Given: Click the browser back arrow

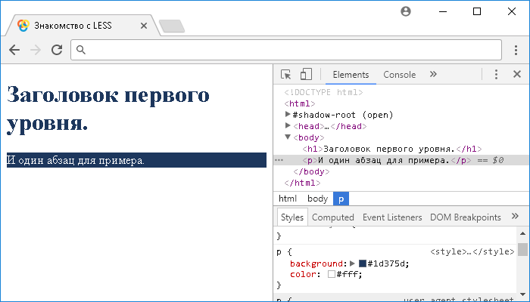Looking at the screenshot, I should tap(14, 50).
